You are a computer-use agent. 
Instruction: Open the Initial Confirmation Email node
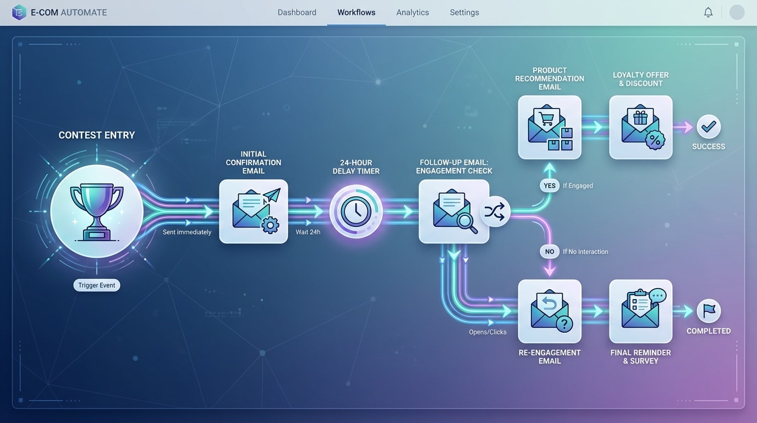(253, 211)
